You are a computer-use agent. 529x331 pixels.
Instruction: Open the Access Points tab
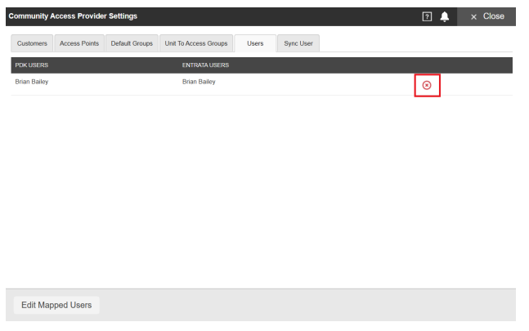(79, 43)
